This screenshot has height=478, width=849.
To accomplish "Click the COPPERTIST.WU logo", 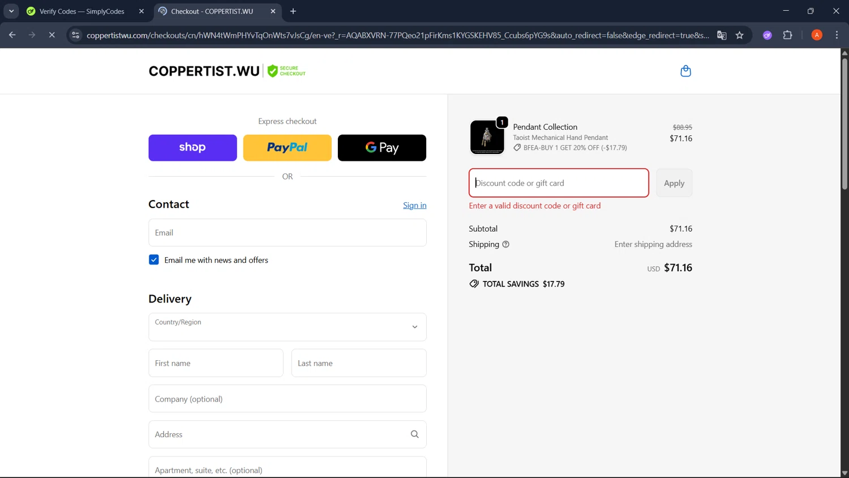I will 204,71.
